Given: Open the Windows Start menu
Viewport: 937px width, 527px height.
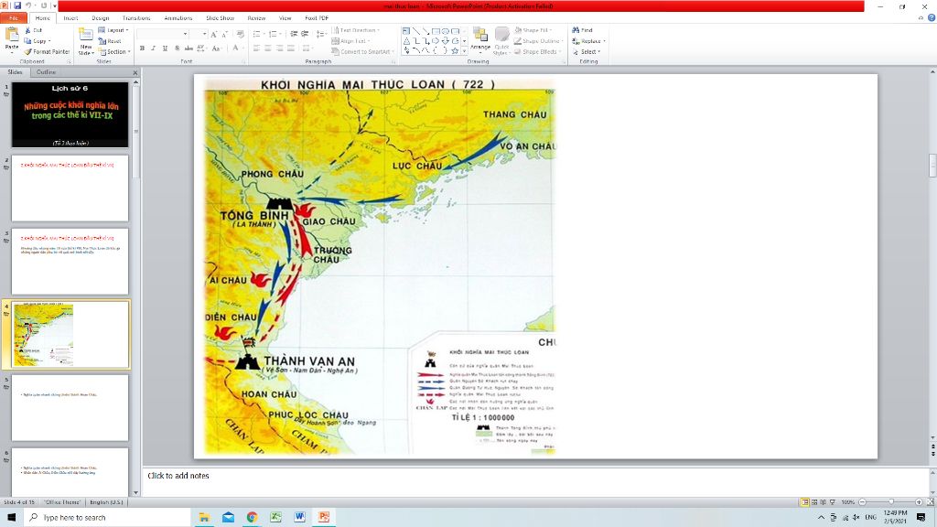Looking at the screenshot, I should point(11,518).
